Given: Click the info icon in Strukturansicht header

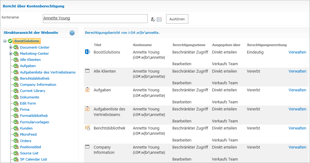Looking at the screenshot, I should tap(72, 33).
